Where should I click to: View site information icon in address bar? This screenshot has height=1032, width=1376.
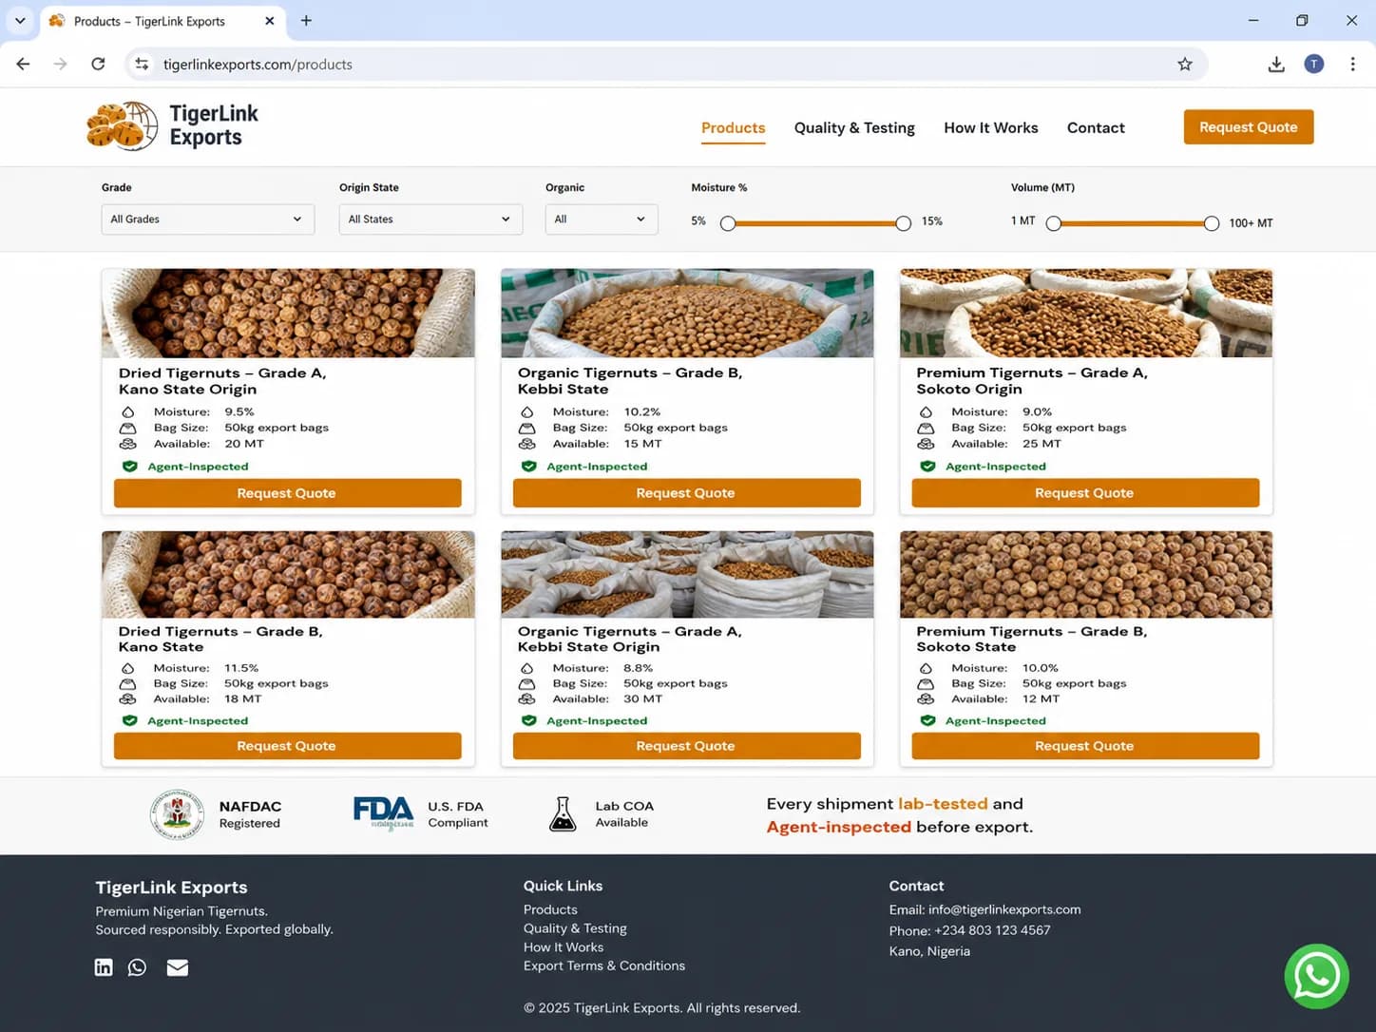[143, 65]
